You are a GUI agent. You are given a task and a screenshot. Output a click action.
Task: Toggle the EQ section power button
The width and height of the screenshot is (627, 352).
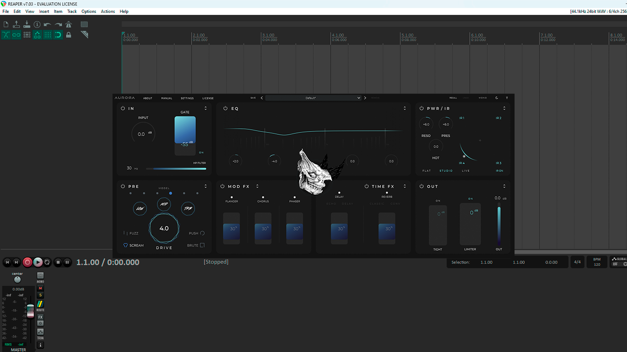pyautogui.click(x=225, y=109)
